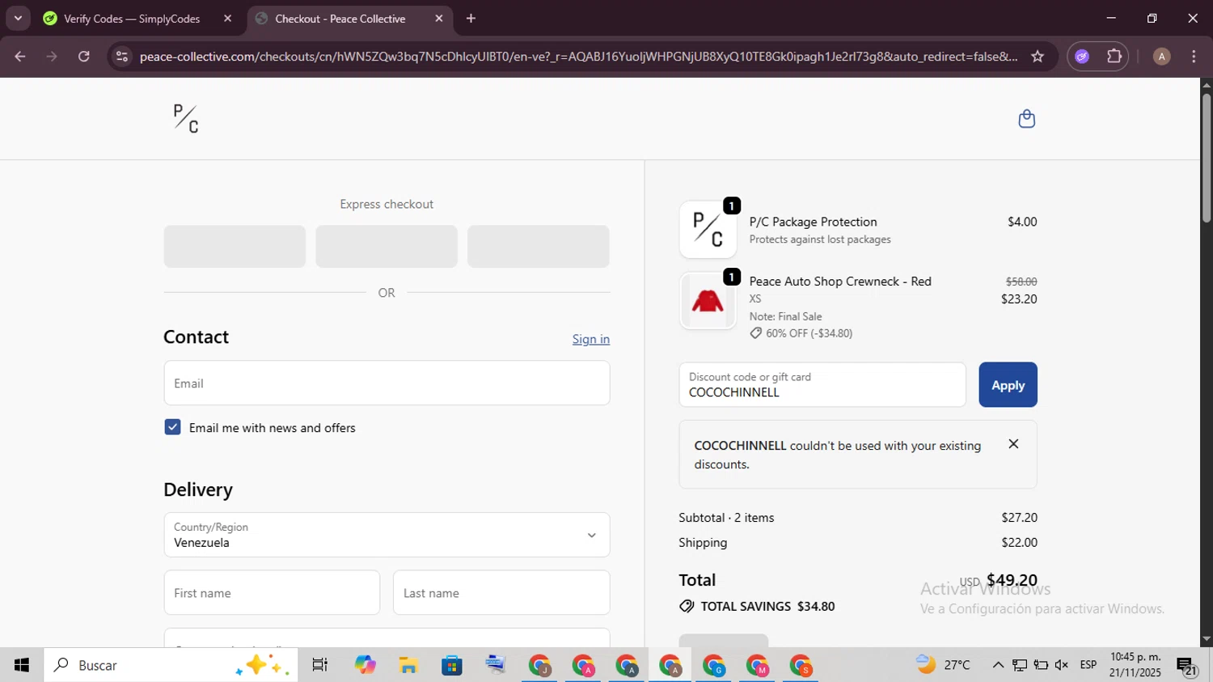The width and height of the screenshot is (1213, 682).
Task: Click the First name field
Action: (272, 593)
